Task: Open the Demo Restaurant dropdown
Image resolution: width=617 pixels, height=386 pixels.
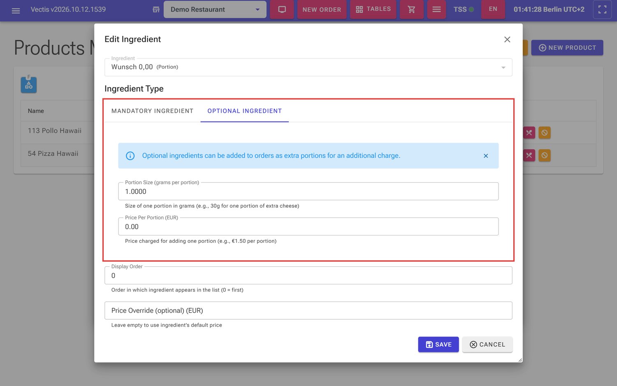Action: (215, 9)
